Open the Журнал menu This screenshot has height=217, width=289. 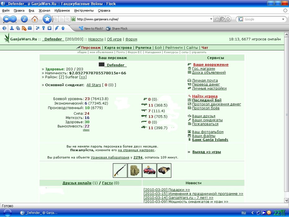click(44, 11)
